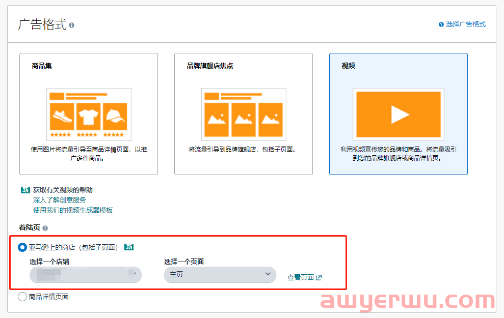Image resolution: width=504 pixels, height=318 pixels.
Task: Click the info icon next to 着陆页
Action: click(45, 228)
